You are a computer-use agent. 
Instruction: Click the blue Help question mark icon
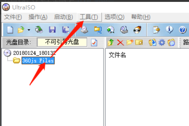point(183,30)
